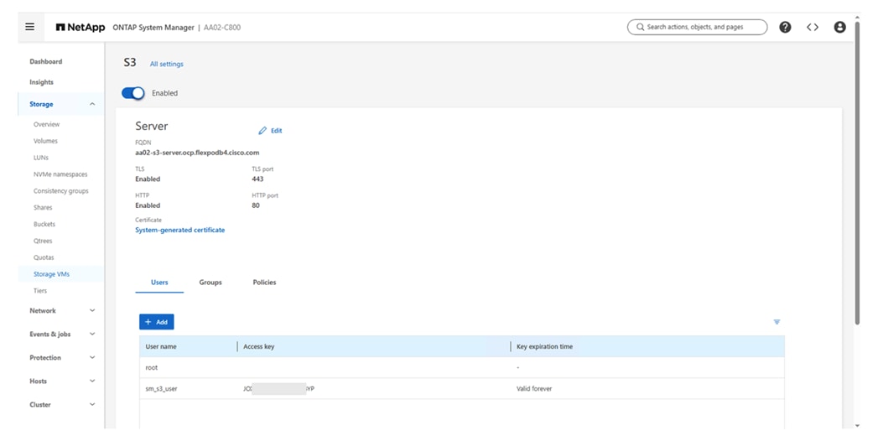
Task: Open Quotas in the sidebar
Action: (x=44, y=257)
